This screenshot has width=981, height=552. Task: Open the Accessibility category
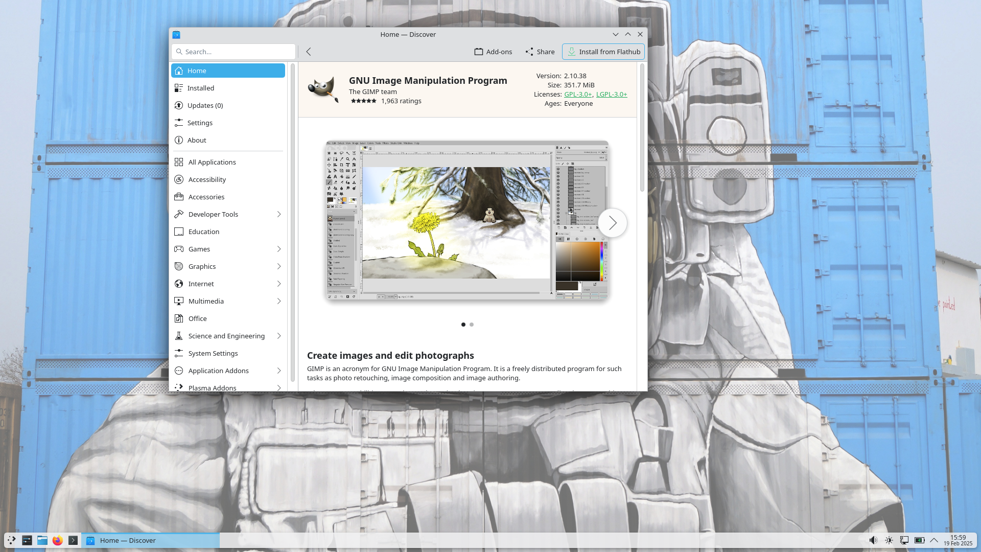(x=228, y=179)
